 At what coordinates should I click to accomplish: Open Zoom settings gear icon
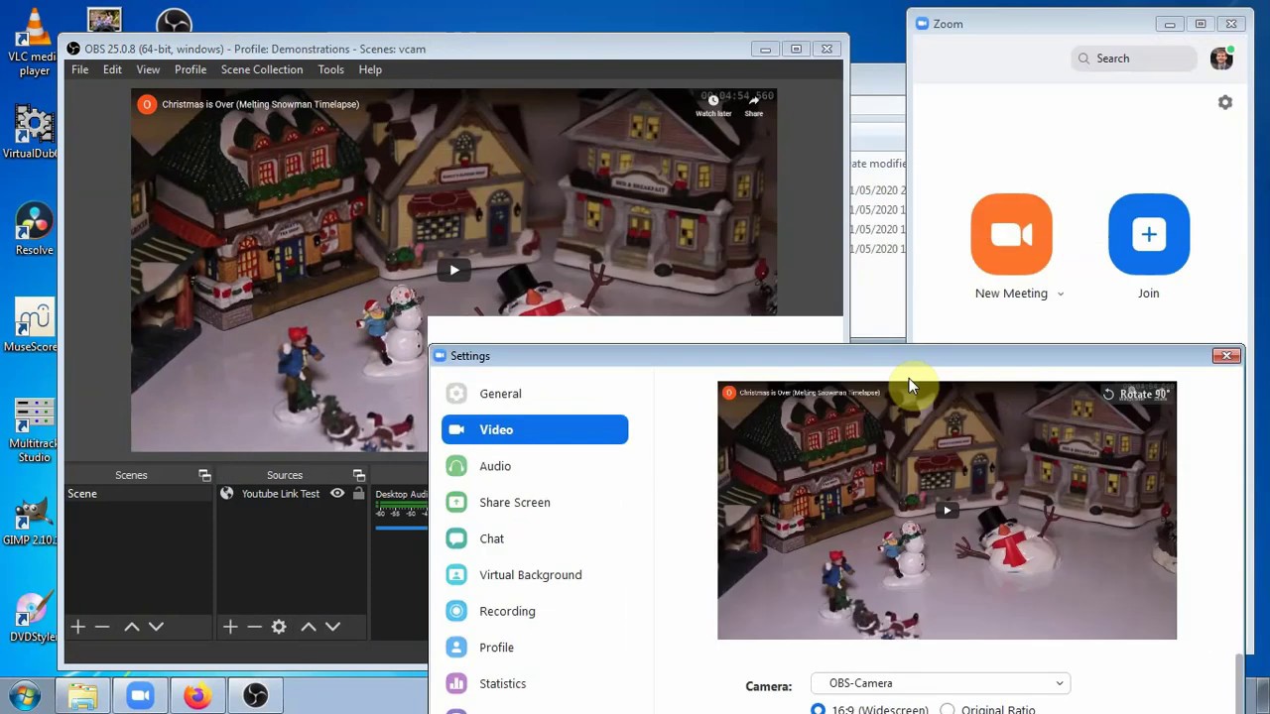click(x=1225, y=102)
